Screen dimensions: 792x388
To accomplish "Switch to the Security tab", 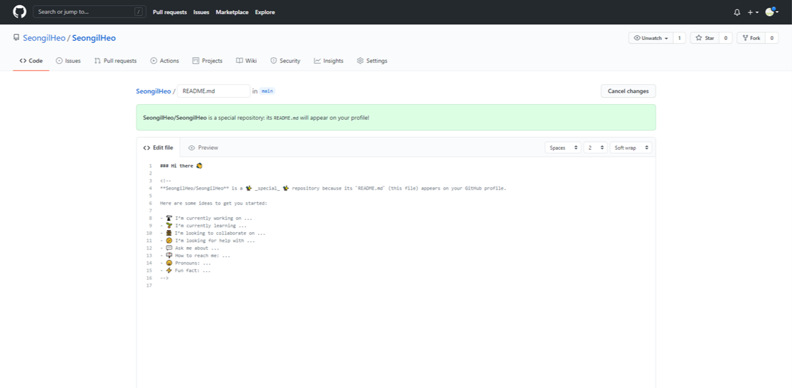I will click(285, 61).
